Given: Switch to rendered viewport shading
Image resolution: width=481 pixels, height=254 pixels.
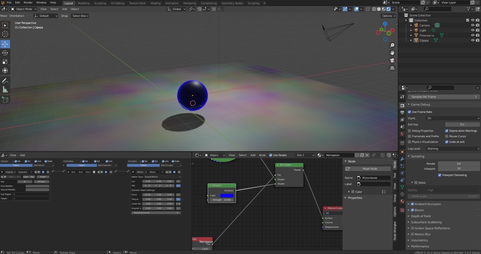Looking at the screenshot, I should tap(388, 9).
